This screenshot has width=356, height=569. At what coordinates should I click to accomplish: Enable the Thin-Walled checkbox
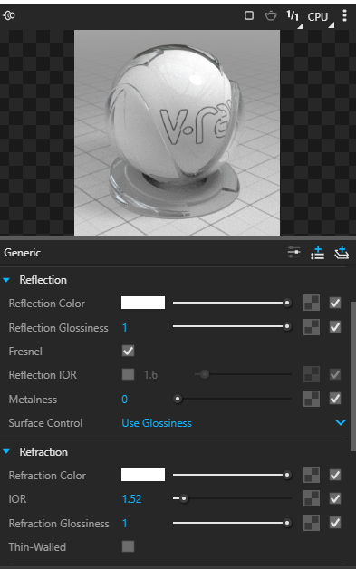point(128,546)
